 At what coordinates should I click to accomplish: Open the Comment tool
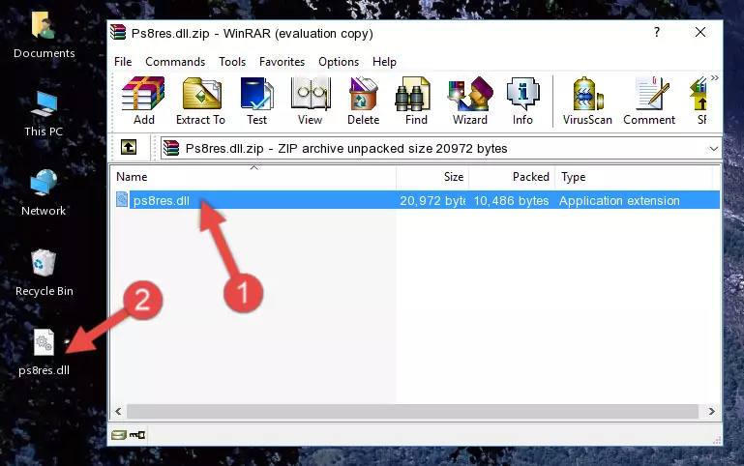(649, 101)
